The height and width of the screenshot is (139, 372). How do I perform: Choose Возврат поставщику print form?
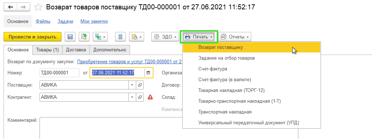coord(252,47)
